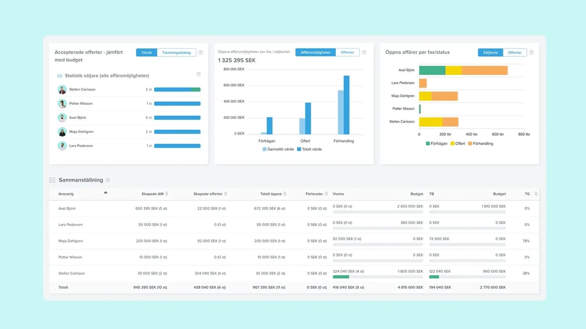Click Stefan Carlsson's Vunna progress bar
This screenshot has width=586, height=329.
click(377, 276)
